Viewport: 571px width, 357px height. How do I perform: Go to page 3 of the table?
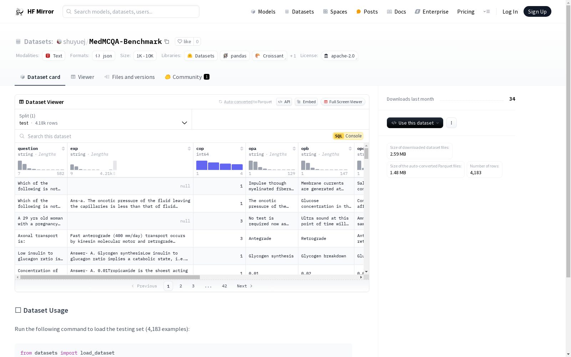click(x=193, y=286)
